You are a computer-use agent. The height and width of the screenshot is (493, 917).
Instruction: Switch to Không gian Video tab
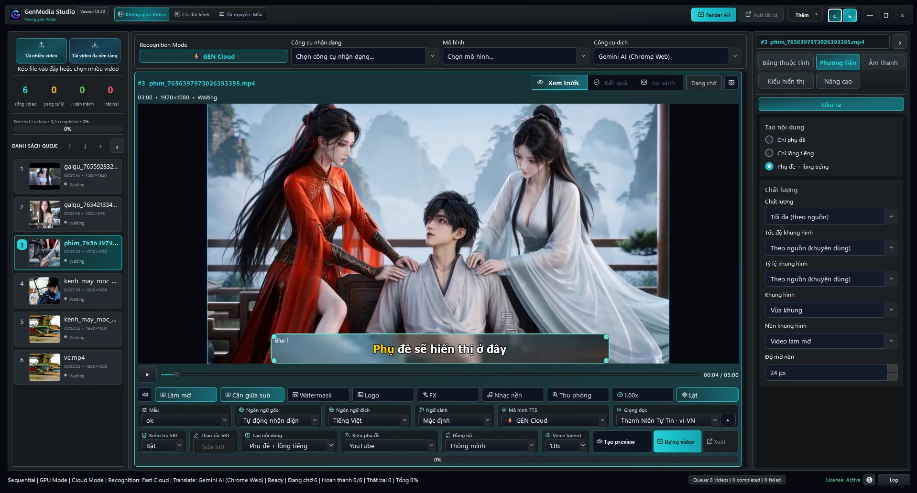tap(142, 14)
